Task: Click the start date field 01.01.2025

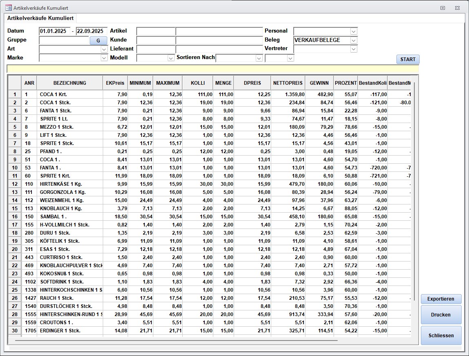Action: (x=55, y=31)
